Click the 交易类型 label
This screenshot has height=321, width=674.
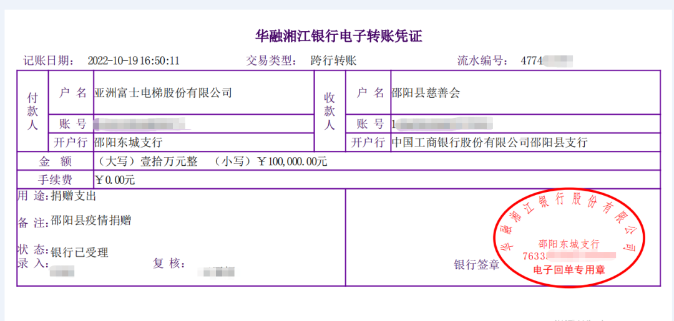click(x=271, y=60)
